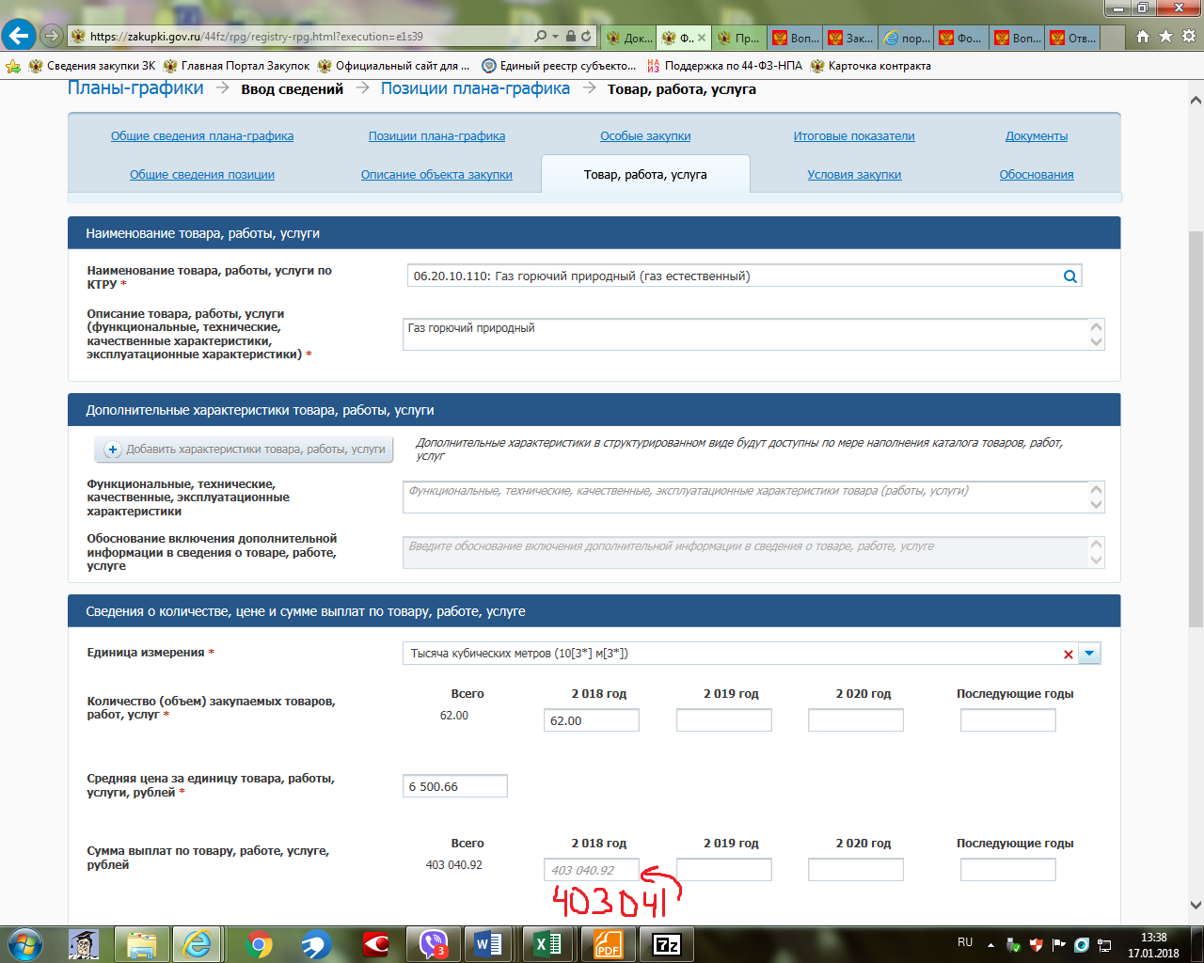Switch to the Условия закупки tab
This screenshot has width=1204, height=963.
pyautogui.click(x=854, y=175)
